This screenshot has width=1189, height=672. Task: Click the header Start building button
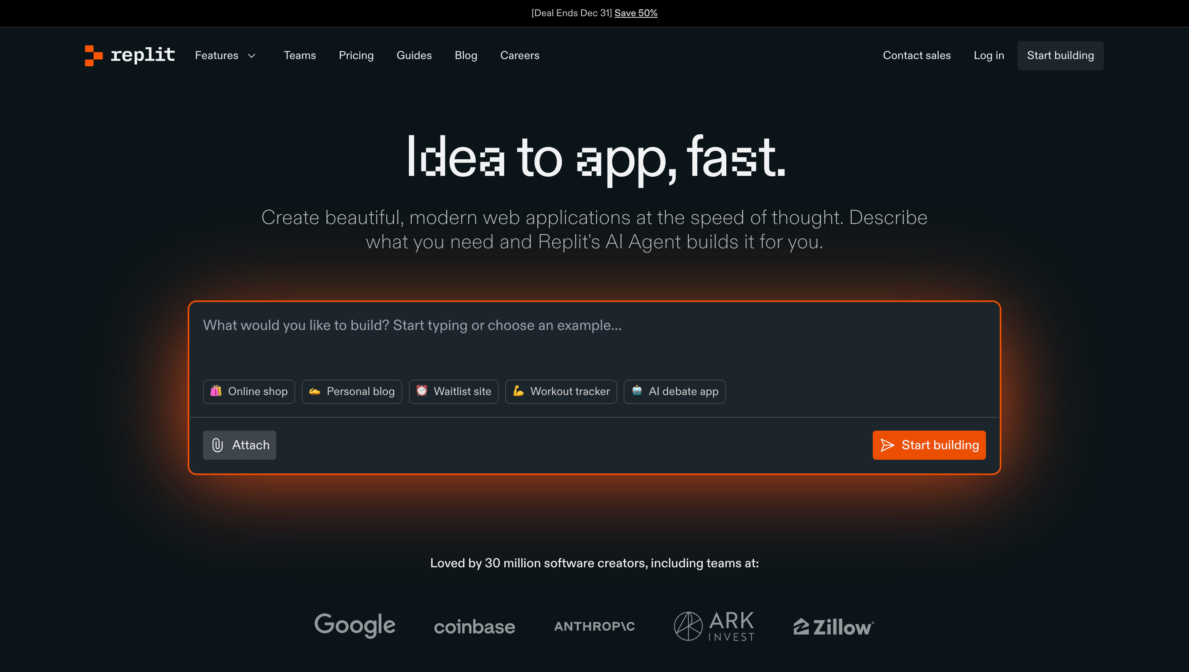point(1060,55)
